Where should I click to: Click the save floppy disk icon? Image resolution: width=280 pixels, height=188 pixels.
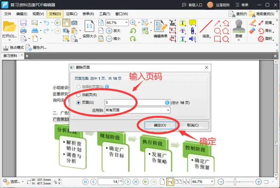(x=23, y=23)
